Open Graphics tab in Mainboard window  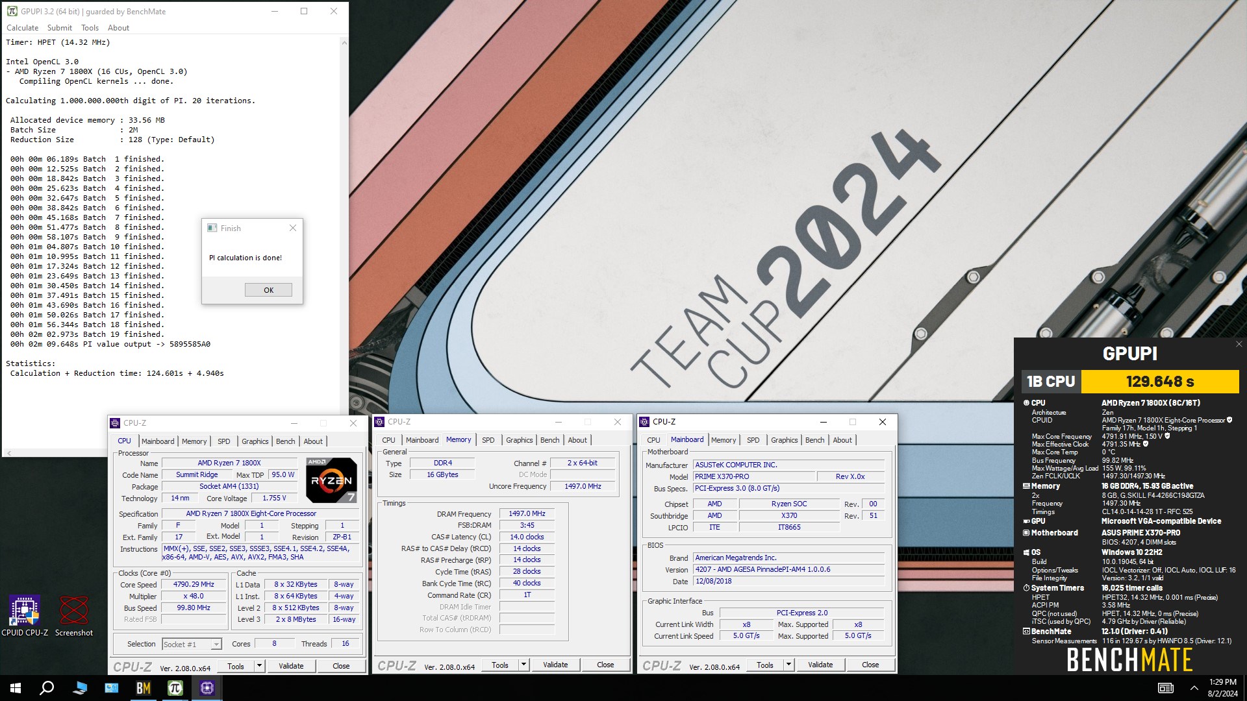[x=785, y=440]
